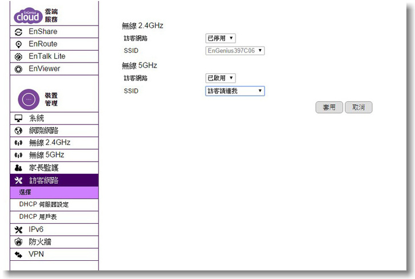The image size is (415, 279).
Task: Expand the 5GHz SSID 訪客請連我 dropdown
Action: pyautogui.click(x=235, y=91)
